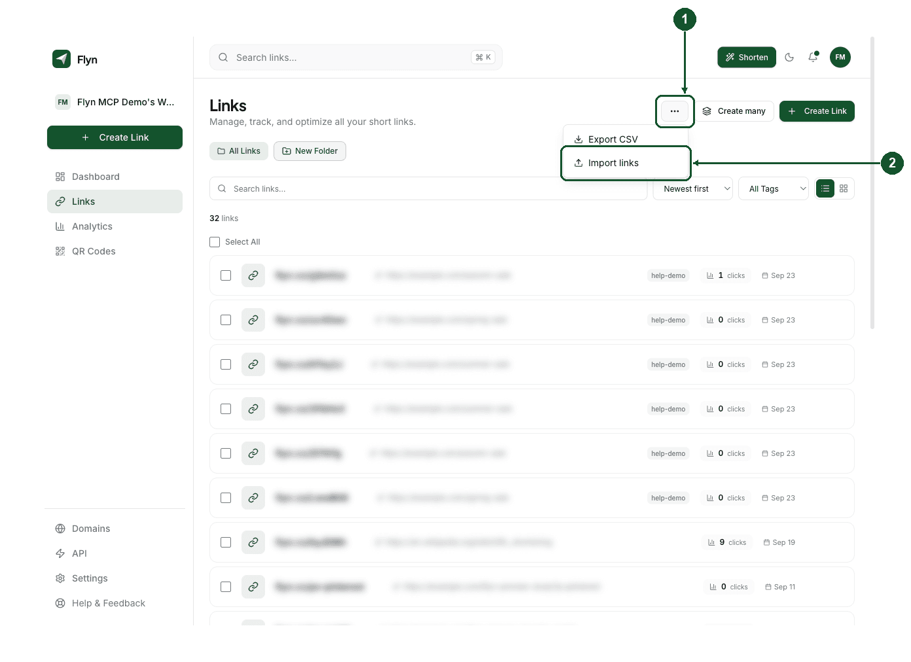Tick checkbox on the 9 clicks row

[226, 542]
